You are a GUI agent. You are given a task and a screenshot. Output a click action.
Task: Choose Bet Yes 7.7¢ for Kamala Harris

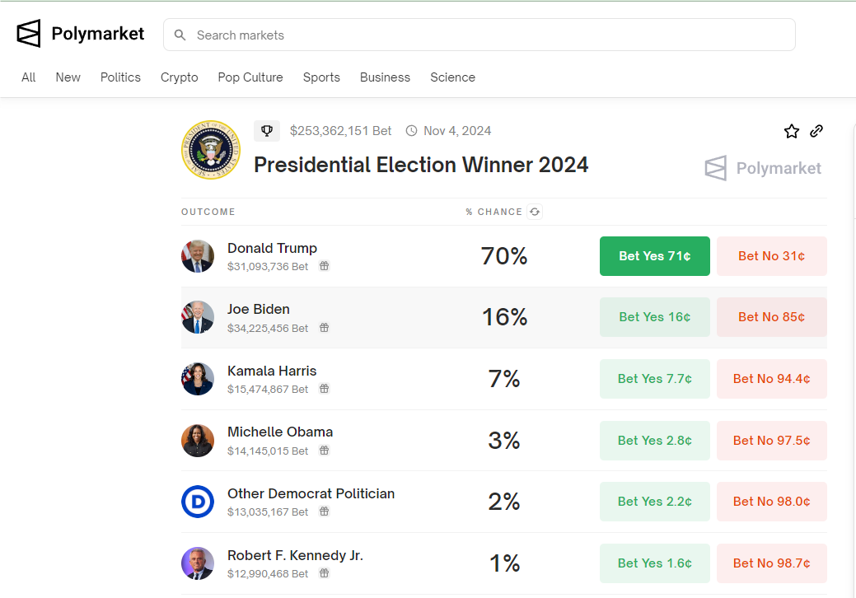pos(654,379)
